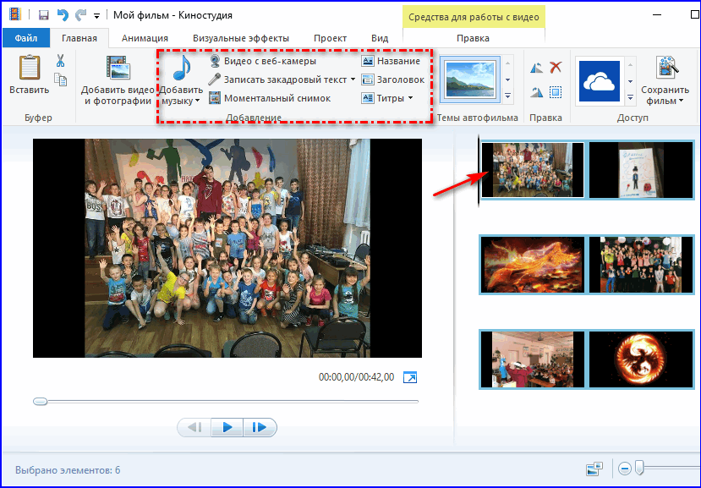Open full-screen preview icon next to timecode
The image size is (701, 488).
410,377
